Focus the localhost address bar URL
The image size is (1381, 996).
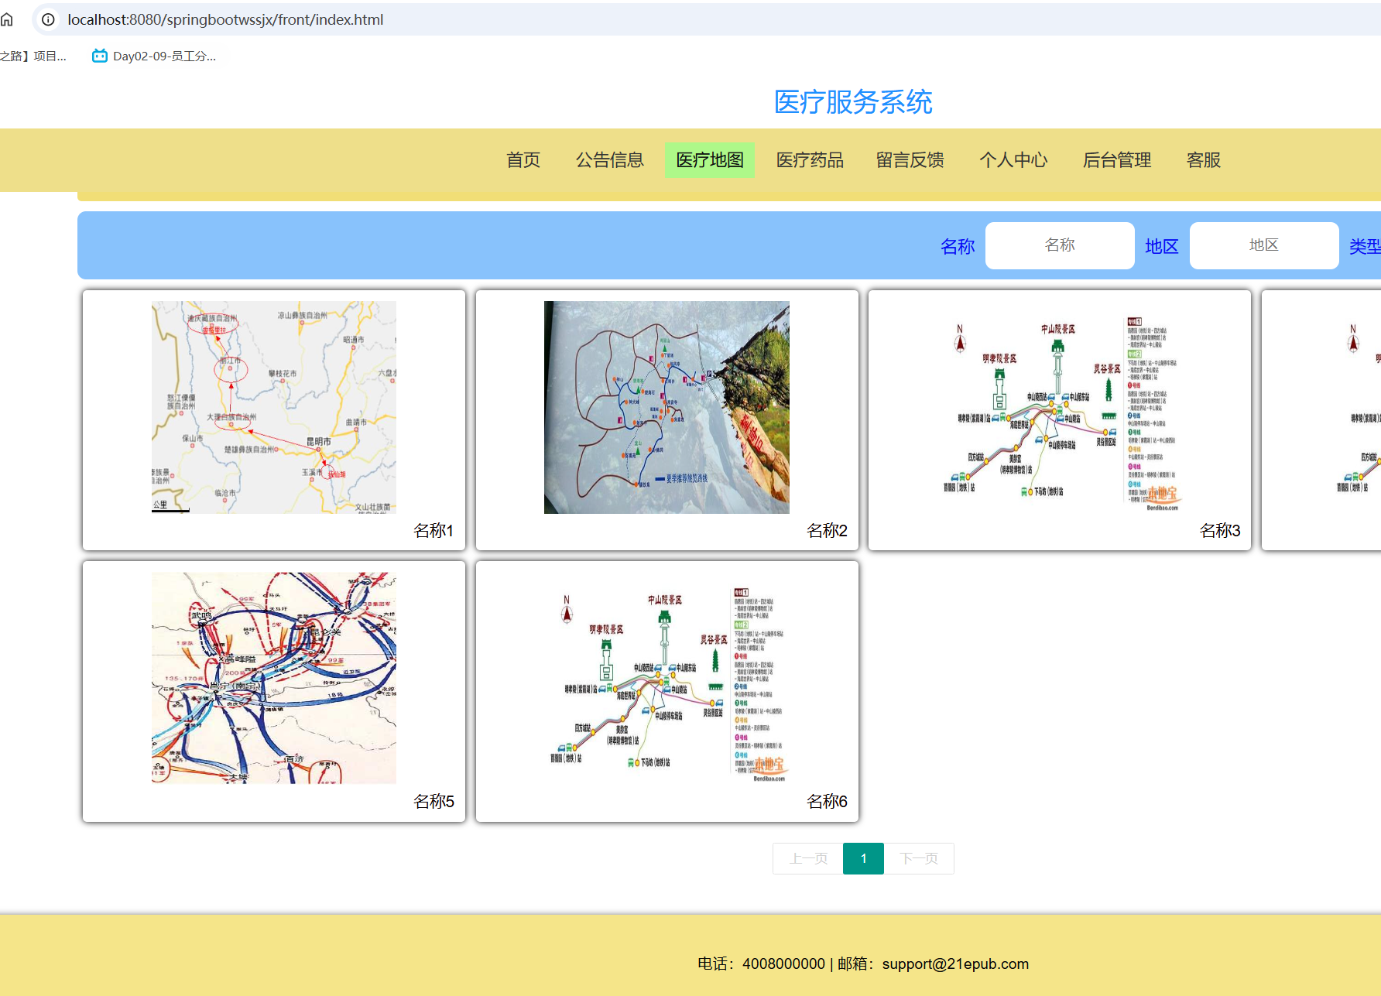click(x=225, y=19)
